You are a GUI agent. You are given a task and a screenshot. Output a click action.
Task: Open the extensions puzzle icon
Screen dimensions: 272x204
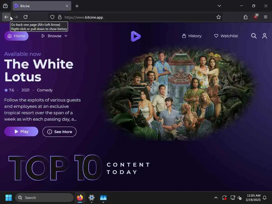245,17
